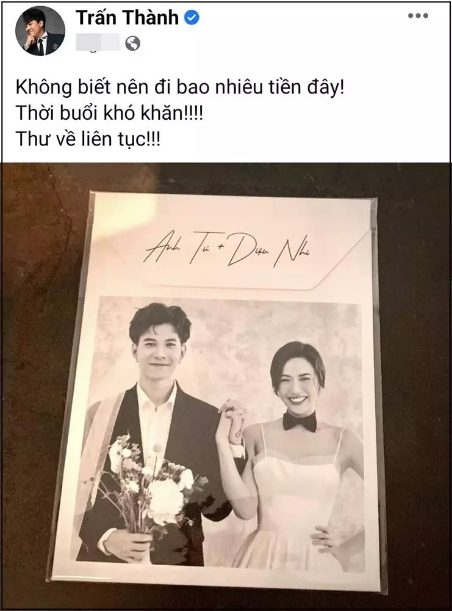Image resolution: width=452 pixels, height=611 pixels.
Task: Open Trấn Thành's profile picture
Action: (40, 31)
